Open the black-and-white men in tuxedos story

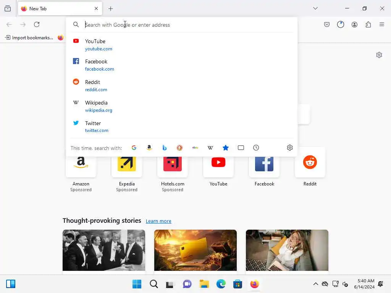(x=104, y=250)
